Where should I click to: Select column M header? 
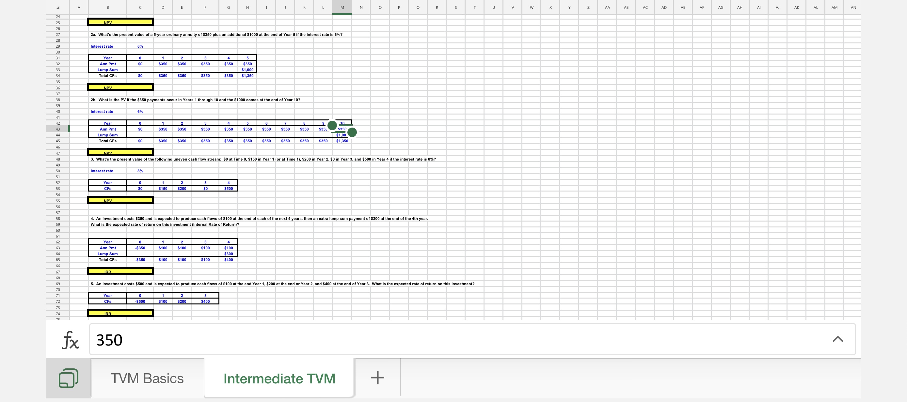click(342, 8)
